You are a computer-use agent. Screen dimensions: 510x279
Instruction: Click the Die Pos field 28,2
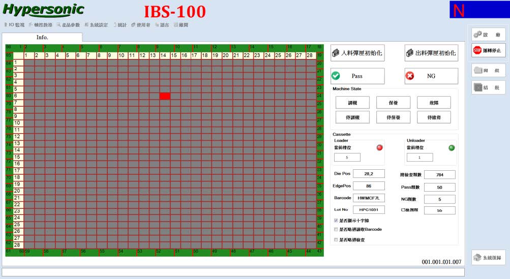click(x=369, y=174)
